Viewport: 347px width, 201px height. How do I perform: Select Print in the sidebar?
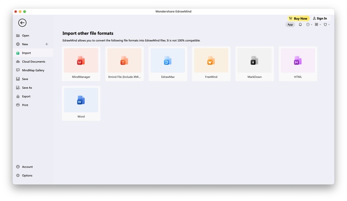point(33,105)
